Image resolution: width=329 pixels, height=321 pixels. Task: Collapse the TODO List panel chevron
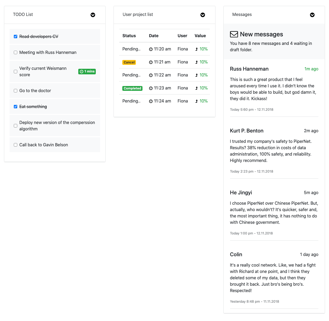tap(93, 15)
